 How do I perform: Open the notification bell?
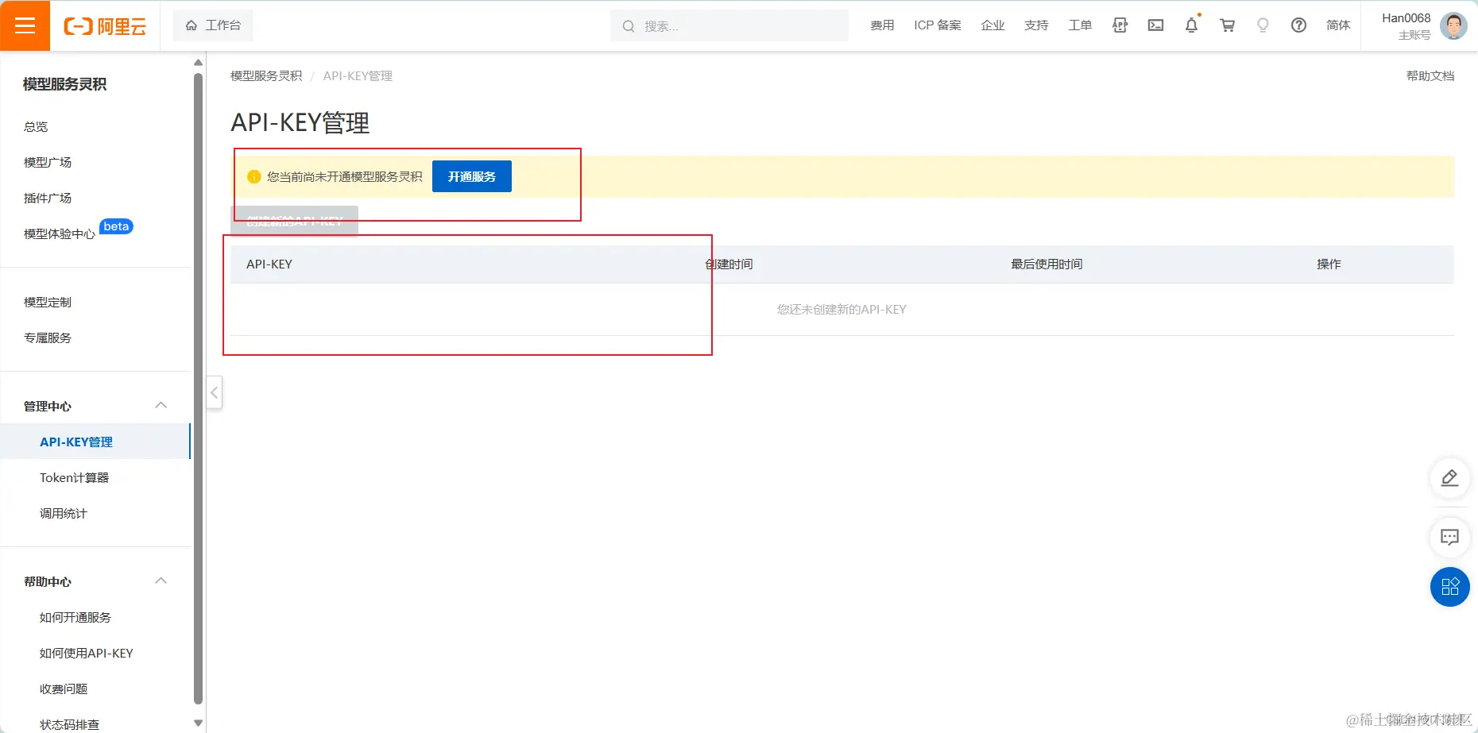(x=1191, y=25)
